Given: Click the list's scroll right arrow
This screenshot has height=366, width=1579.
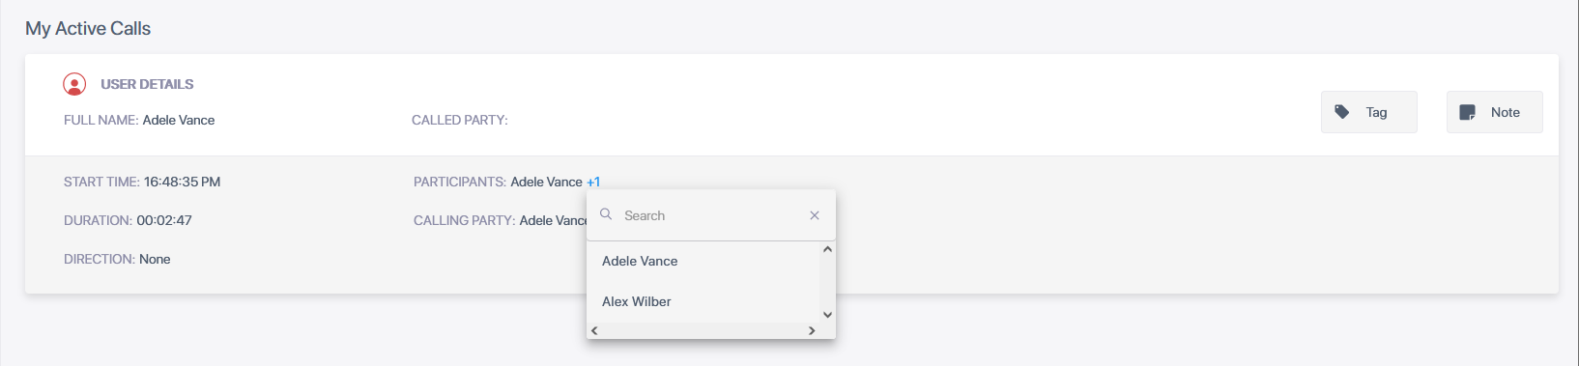Looking at the screenshot, I should point(812,330).
